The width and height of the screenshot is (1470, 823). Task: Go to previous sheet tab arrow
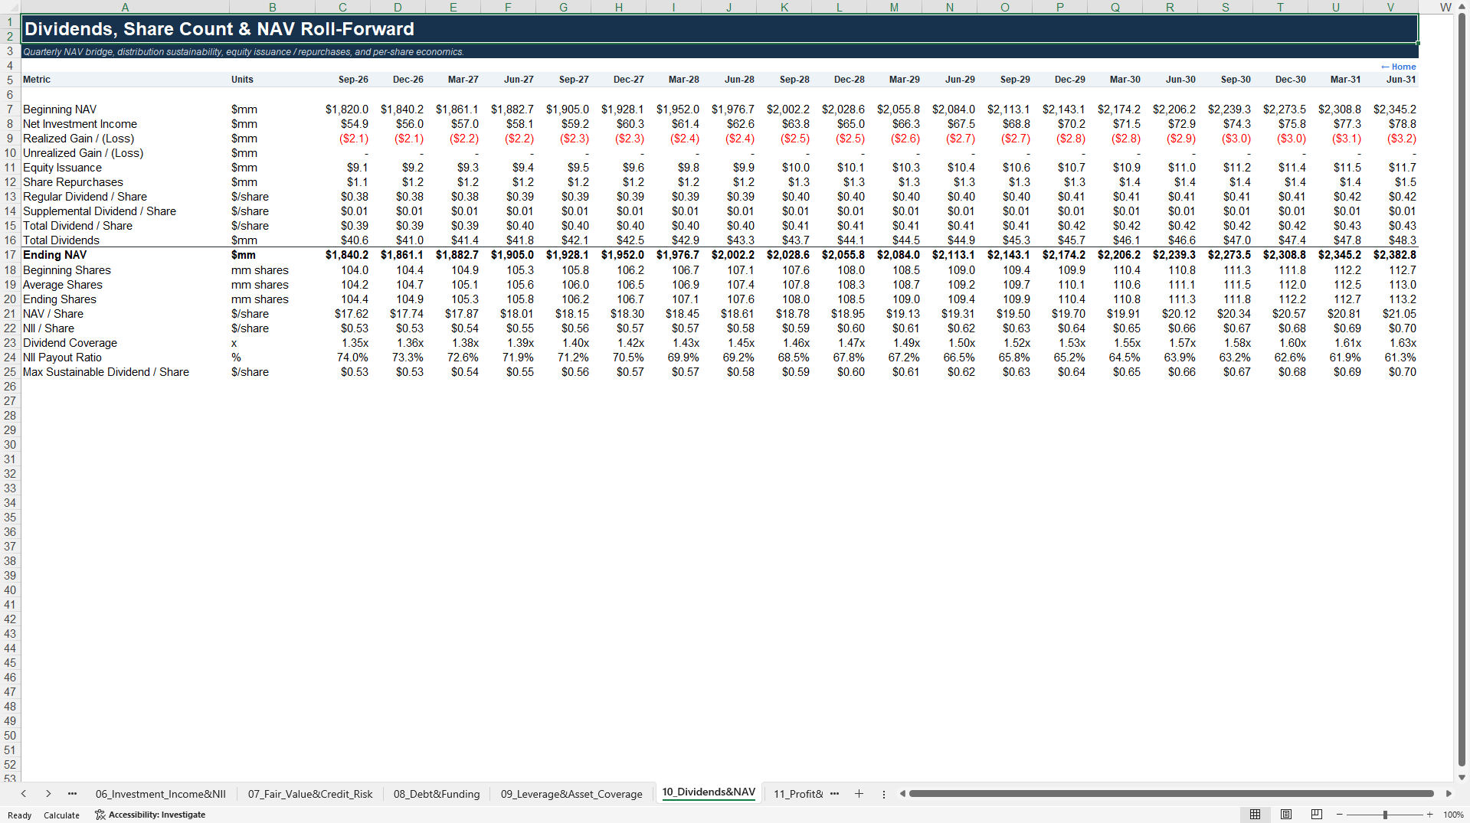(x=24, y=794)
